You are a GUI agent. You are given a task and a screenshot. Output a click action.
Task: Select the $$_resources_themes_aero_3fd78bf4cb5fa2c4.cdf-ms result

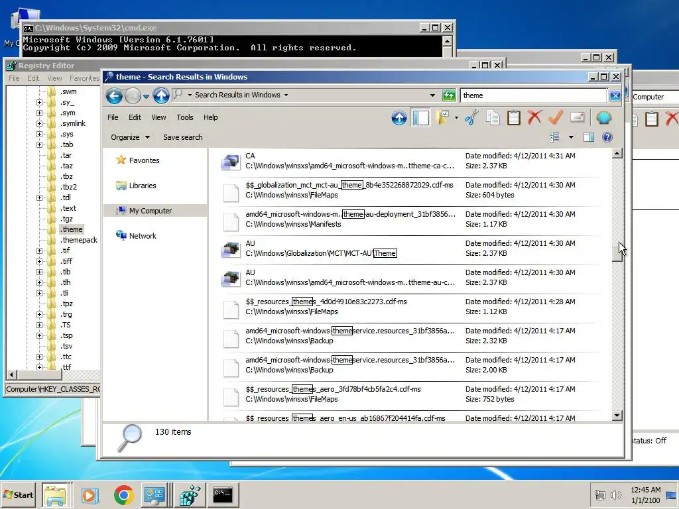point(411,394)
